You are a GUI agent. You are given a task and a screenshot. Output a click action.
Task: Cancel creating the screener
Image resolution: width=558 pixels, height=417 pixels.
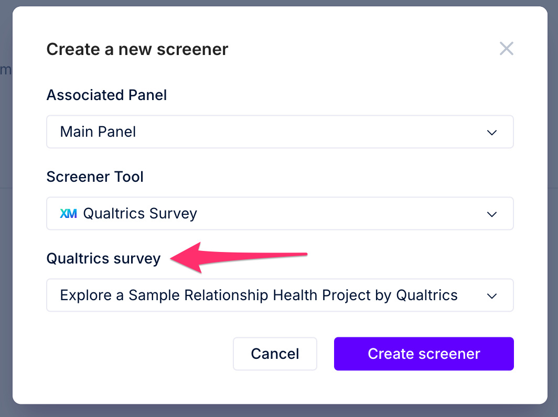(275, 354)
